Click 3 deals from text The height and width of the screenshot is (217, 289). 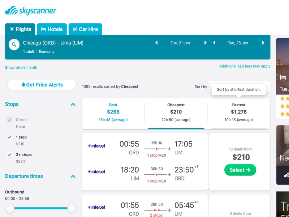click(x=240, y=213)
